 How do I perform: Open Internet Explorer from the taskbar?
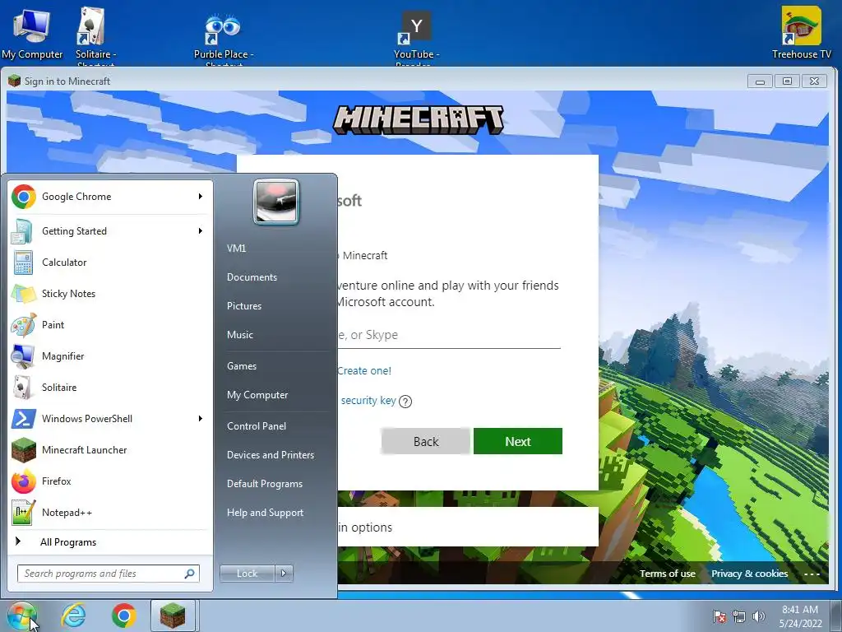click(x=73, y=616)
